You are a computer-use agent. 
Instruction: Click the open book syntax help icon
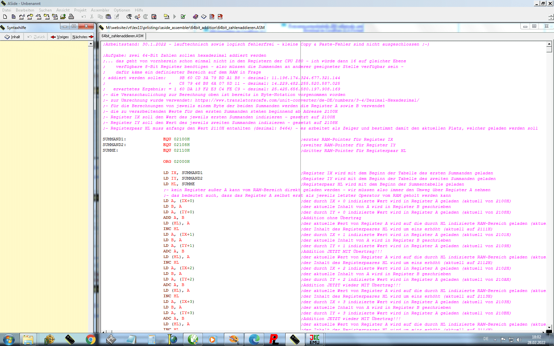coord(204,16)
